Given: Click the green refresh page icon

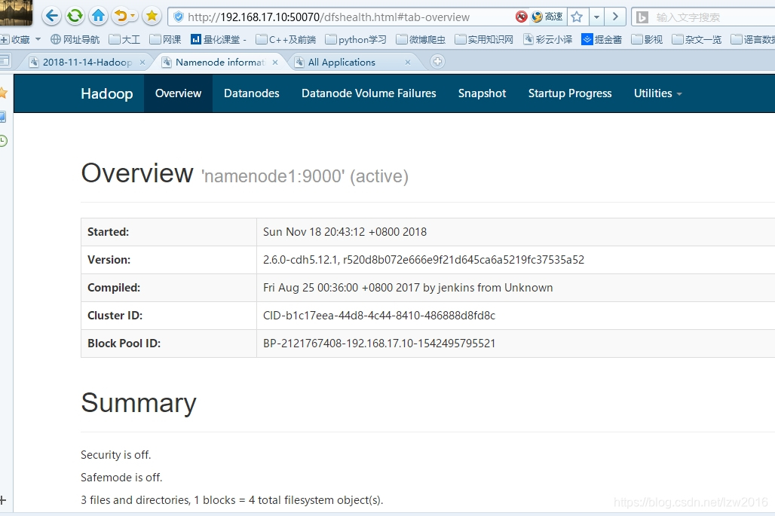Looking at the screenshot, I should tap(75, 17).
